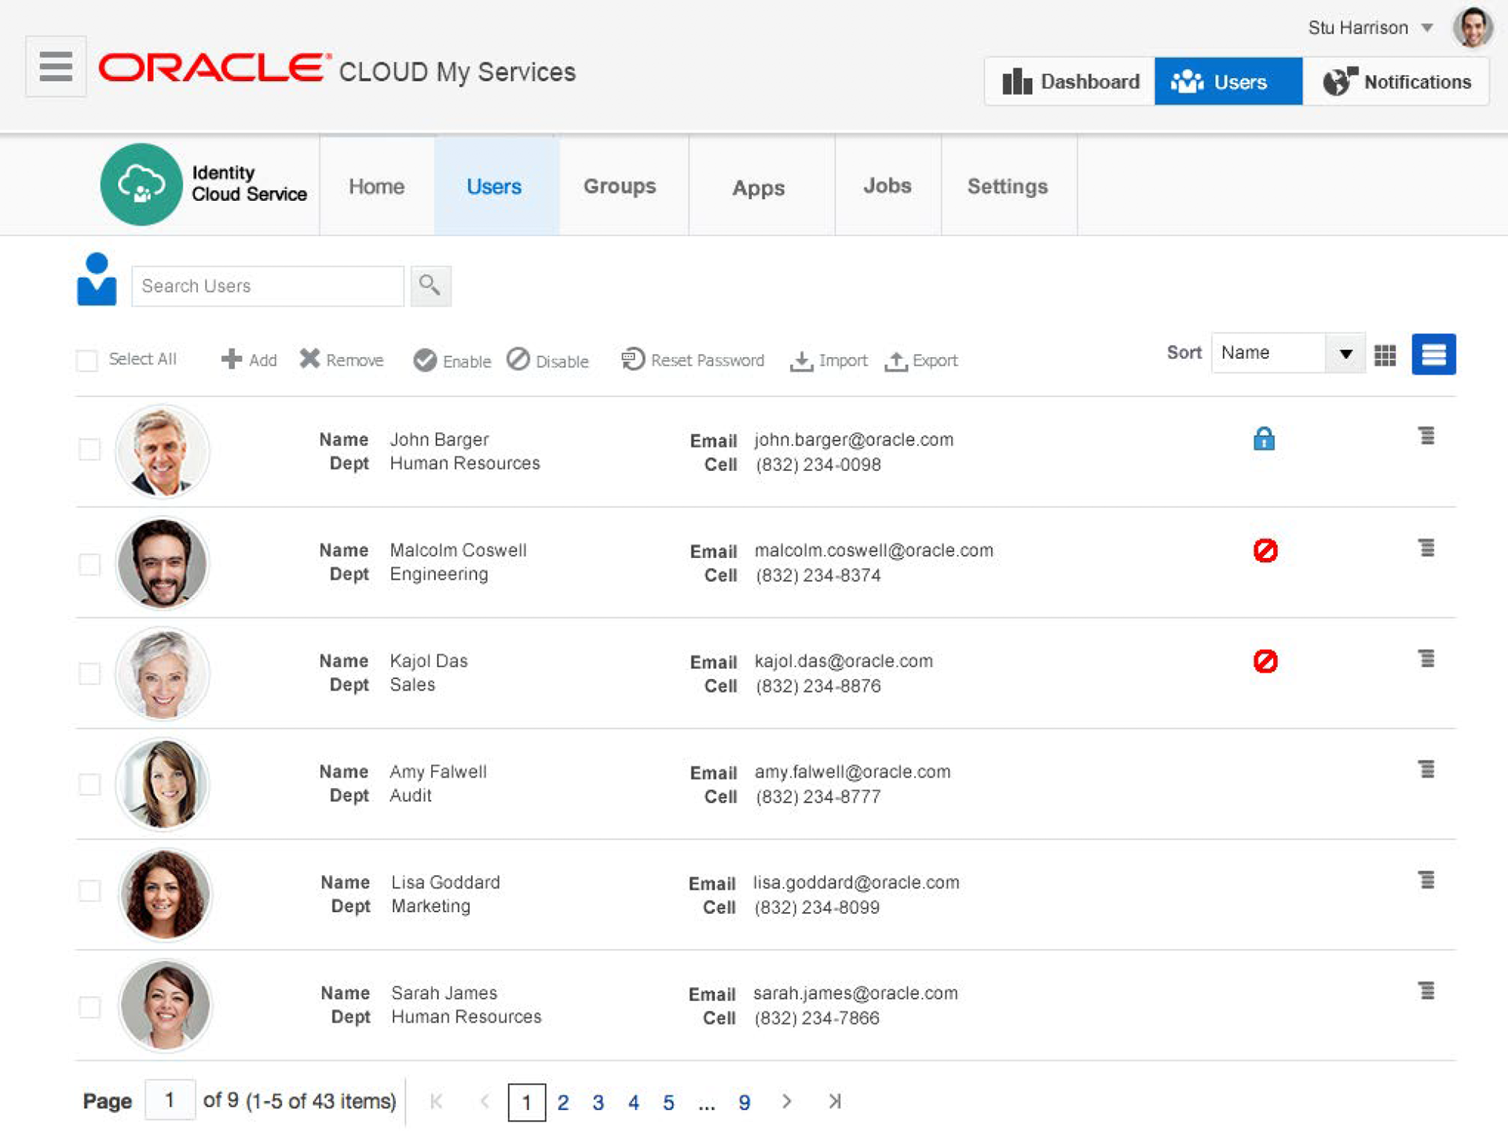Remove selected users

coord(342,359)
